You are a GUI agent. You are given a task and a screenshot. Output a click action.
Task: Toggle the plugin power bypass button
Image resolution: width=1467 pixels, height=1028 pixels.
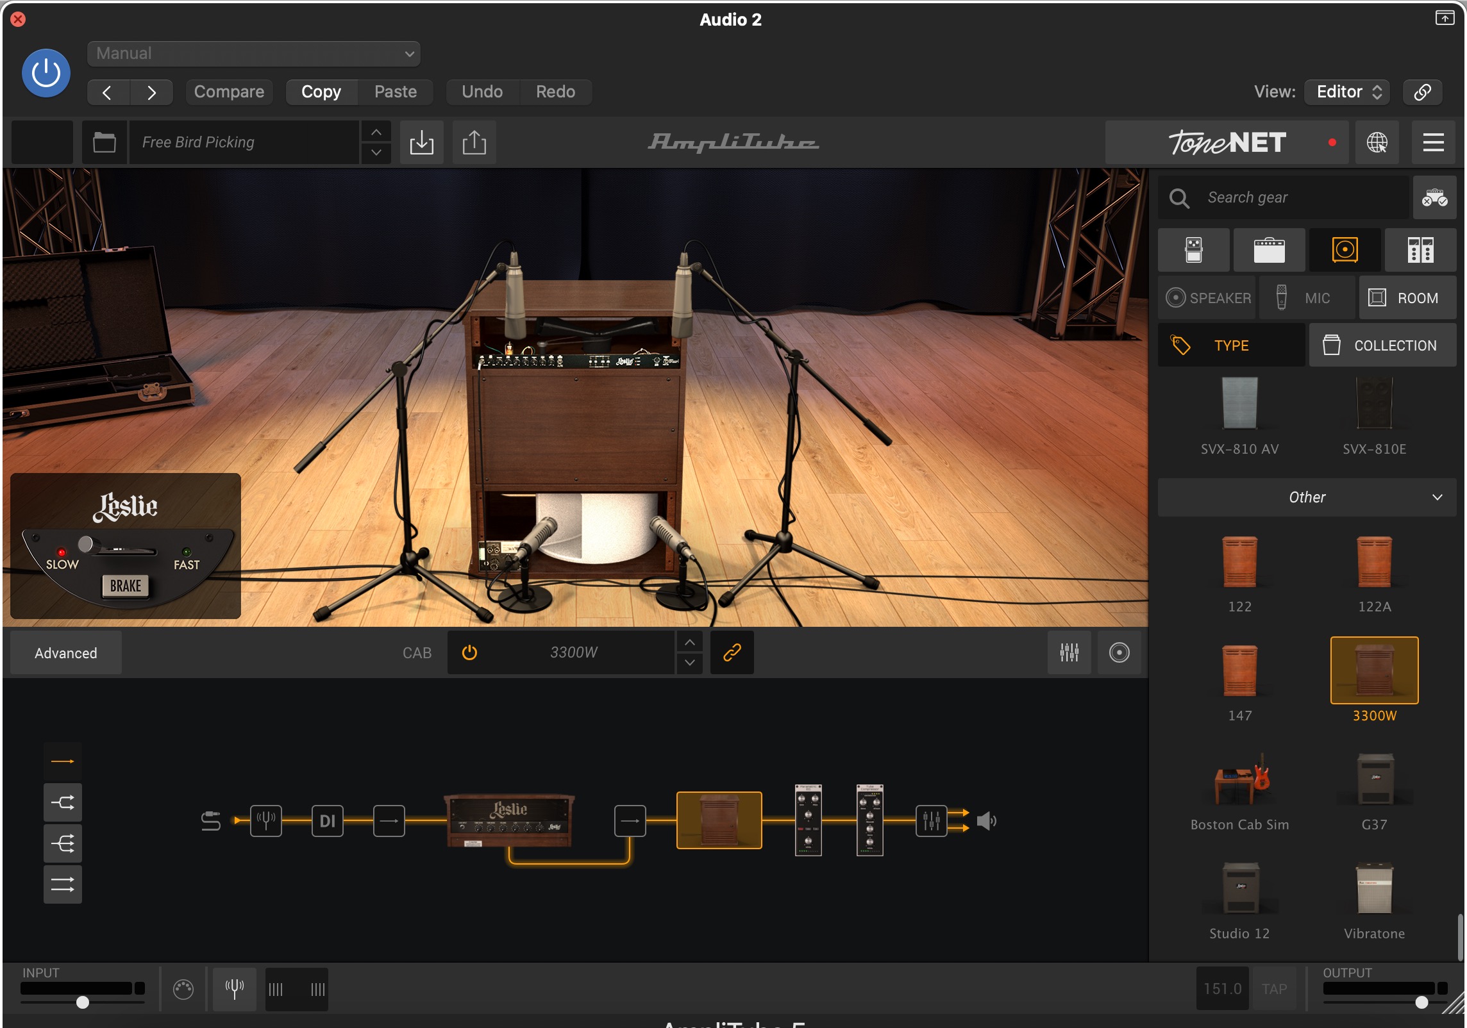point(46,73)
